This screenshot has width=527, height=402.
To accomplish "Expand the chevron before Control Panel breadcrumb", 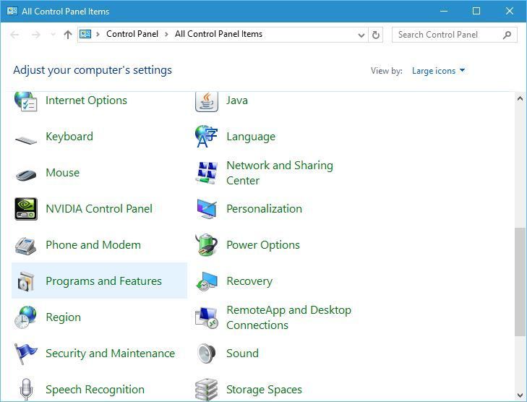I will pos(98,34).
